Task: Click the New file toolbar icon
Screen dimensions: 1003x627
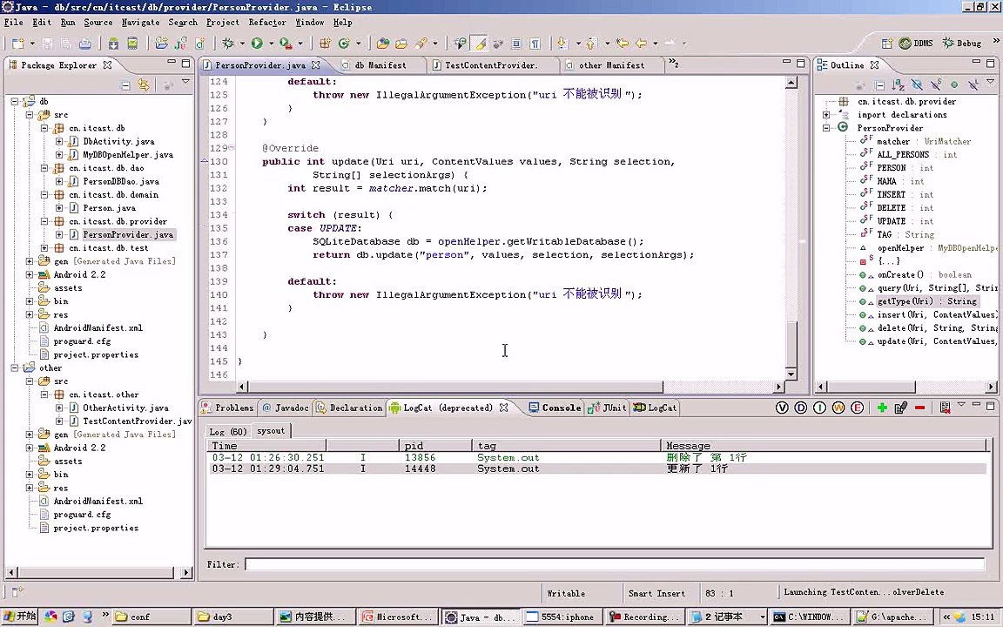Action: [17, 43]
